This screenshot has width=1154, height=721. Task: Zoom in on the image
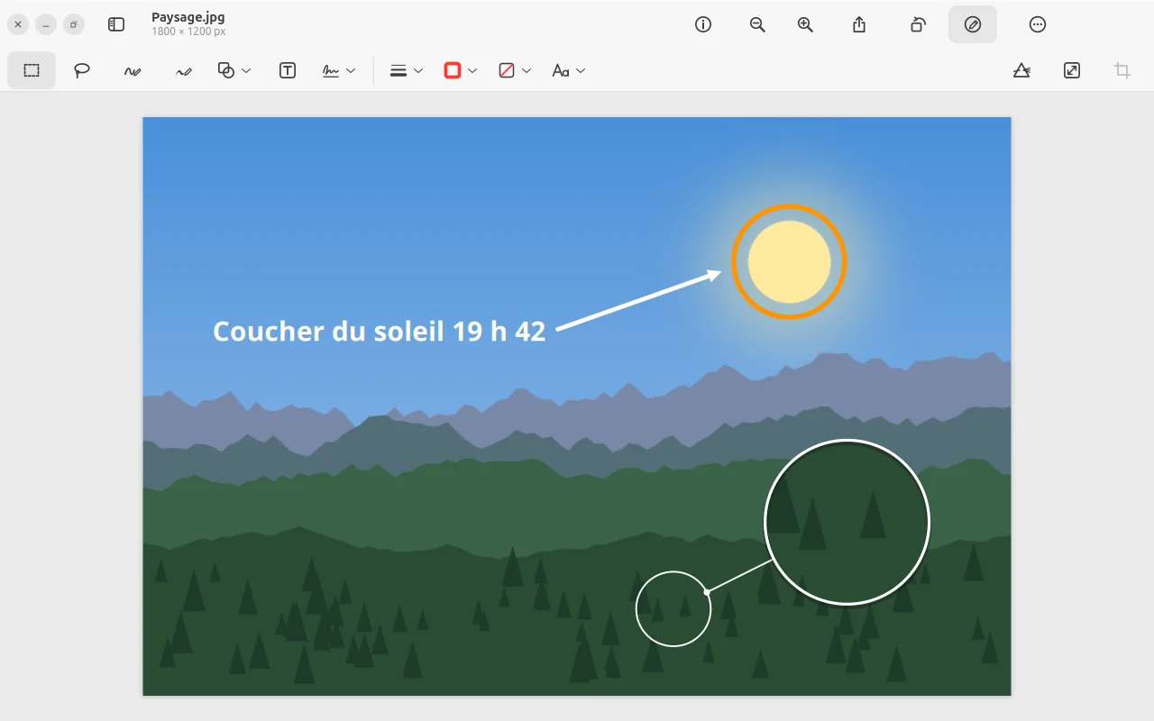tap(806, 24)
